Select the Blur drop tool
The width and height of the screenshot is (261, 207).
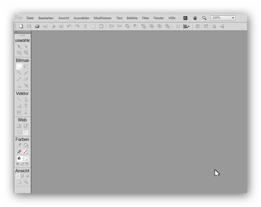(x=19, y=85)
